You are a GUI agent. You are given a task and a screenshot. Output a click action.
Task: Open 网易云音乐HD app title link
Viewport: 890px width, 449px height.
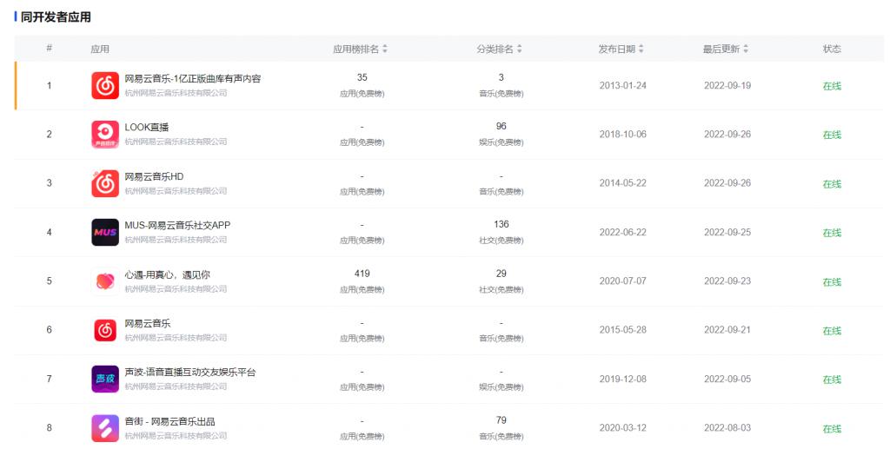[x=154, y=176]
